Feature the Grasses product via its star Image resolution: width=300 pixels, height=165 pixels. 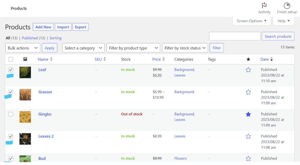tap(248, 92)
